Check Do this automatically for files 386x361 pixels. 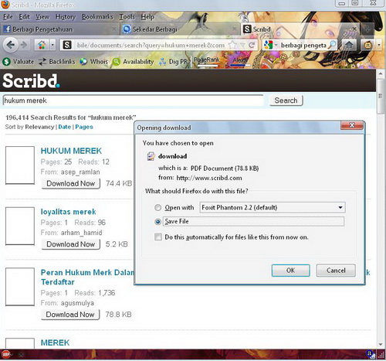pyautogui.click(x=158, y=237)
